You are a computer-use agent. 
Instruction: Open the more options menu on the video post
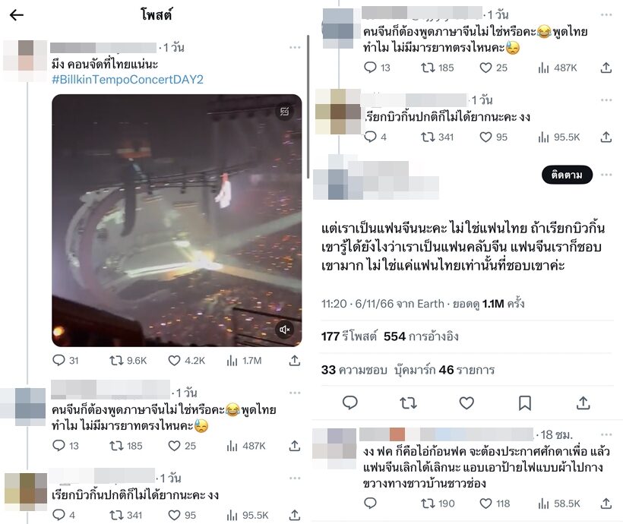(x=295, y=47)
